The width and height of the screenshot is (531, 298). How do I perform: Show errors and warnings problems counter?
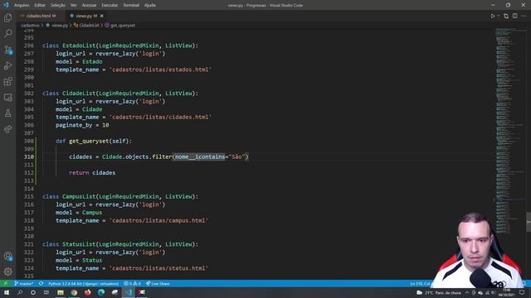132,283
